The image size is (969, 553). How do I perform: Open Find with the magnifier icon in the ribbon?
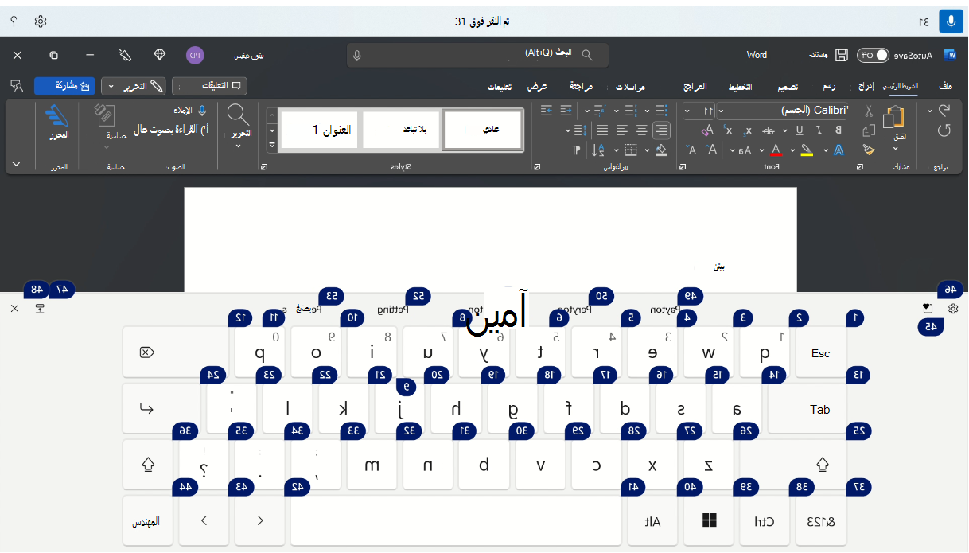tap(239, 115)
